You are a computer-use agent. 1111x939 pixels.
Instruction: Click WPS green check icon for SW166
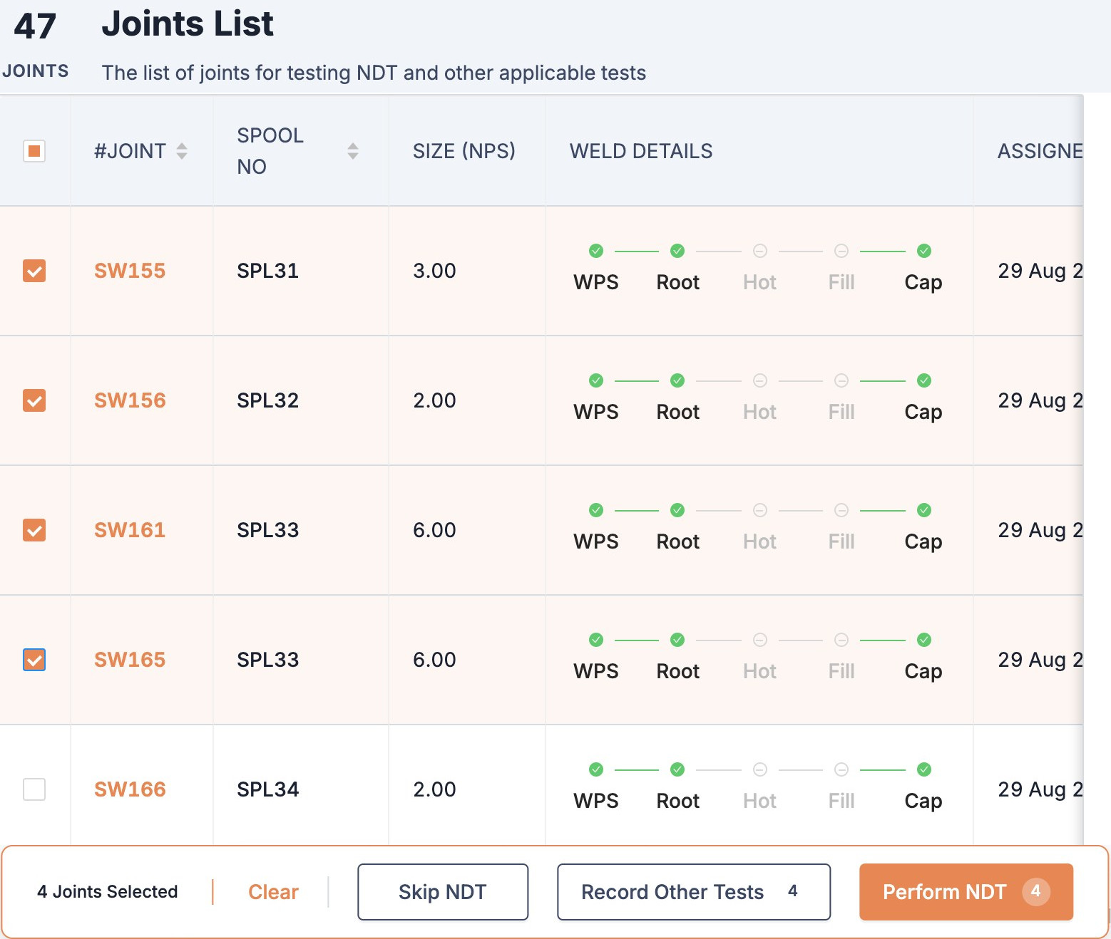pyautogui.click(x=596, y=769)
